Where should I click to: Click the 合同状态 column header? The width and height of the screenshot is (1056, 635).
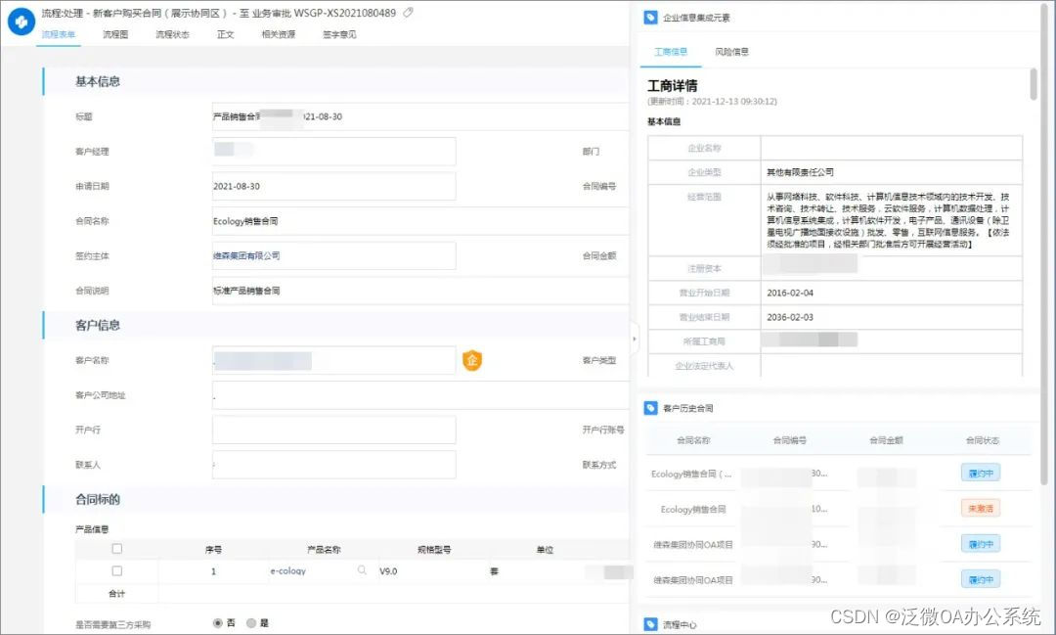click(982, 440)
